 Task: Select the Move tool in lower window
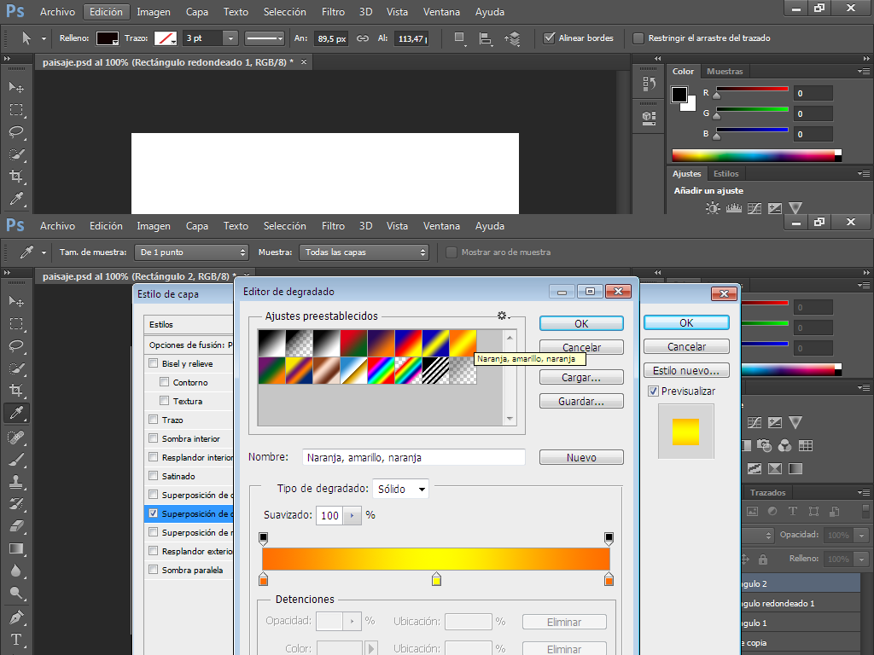point(16,301)
